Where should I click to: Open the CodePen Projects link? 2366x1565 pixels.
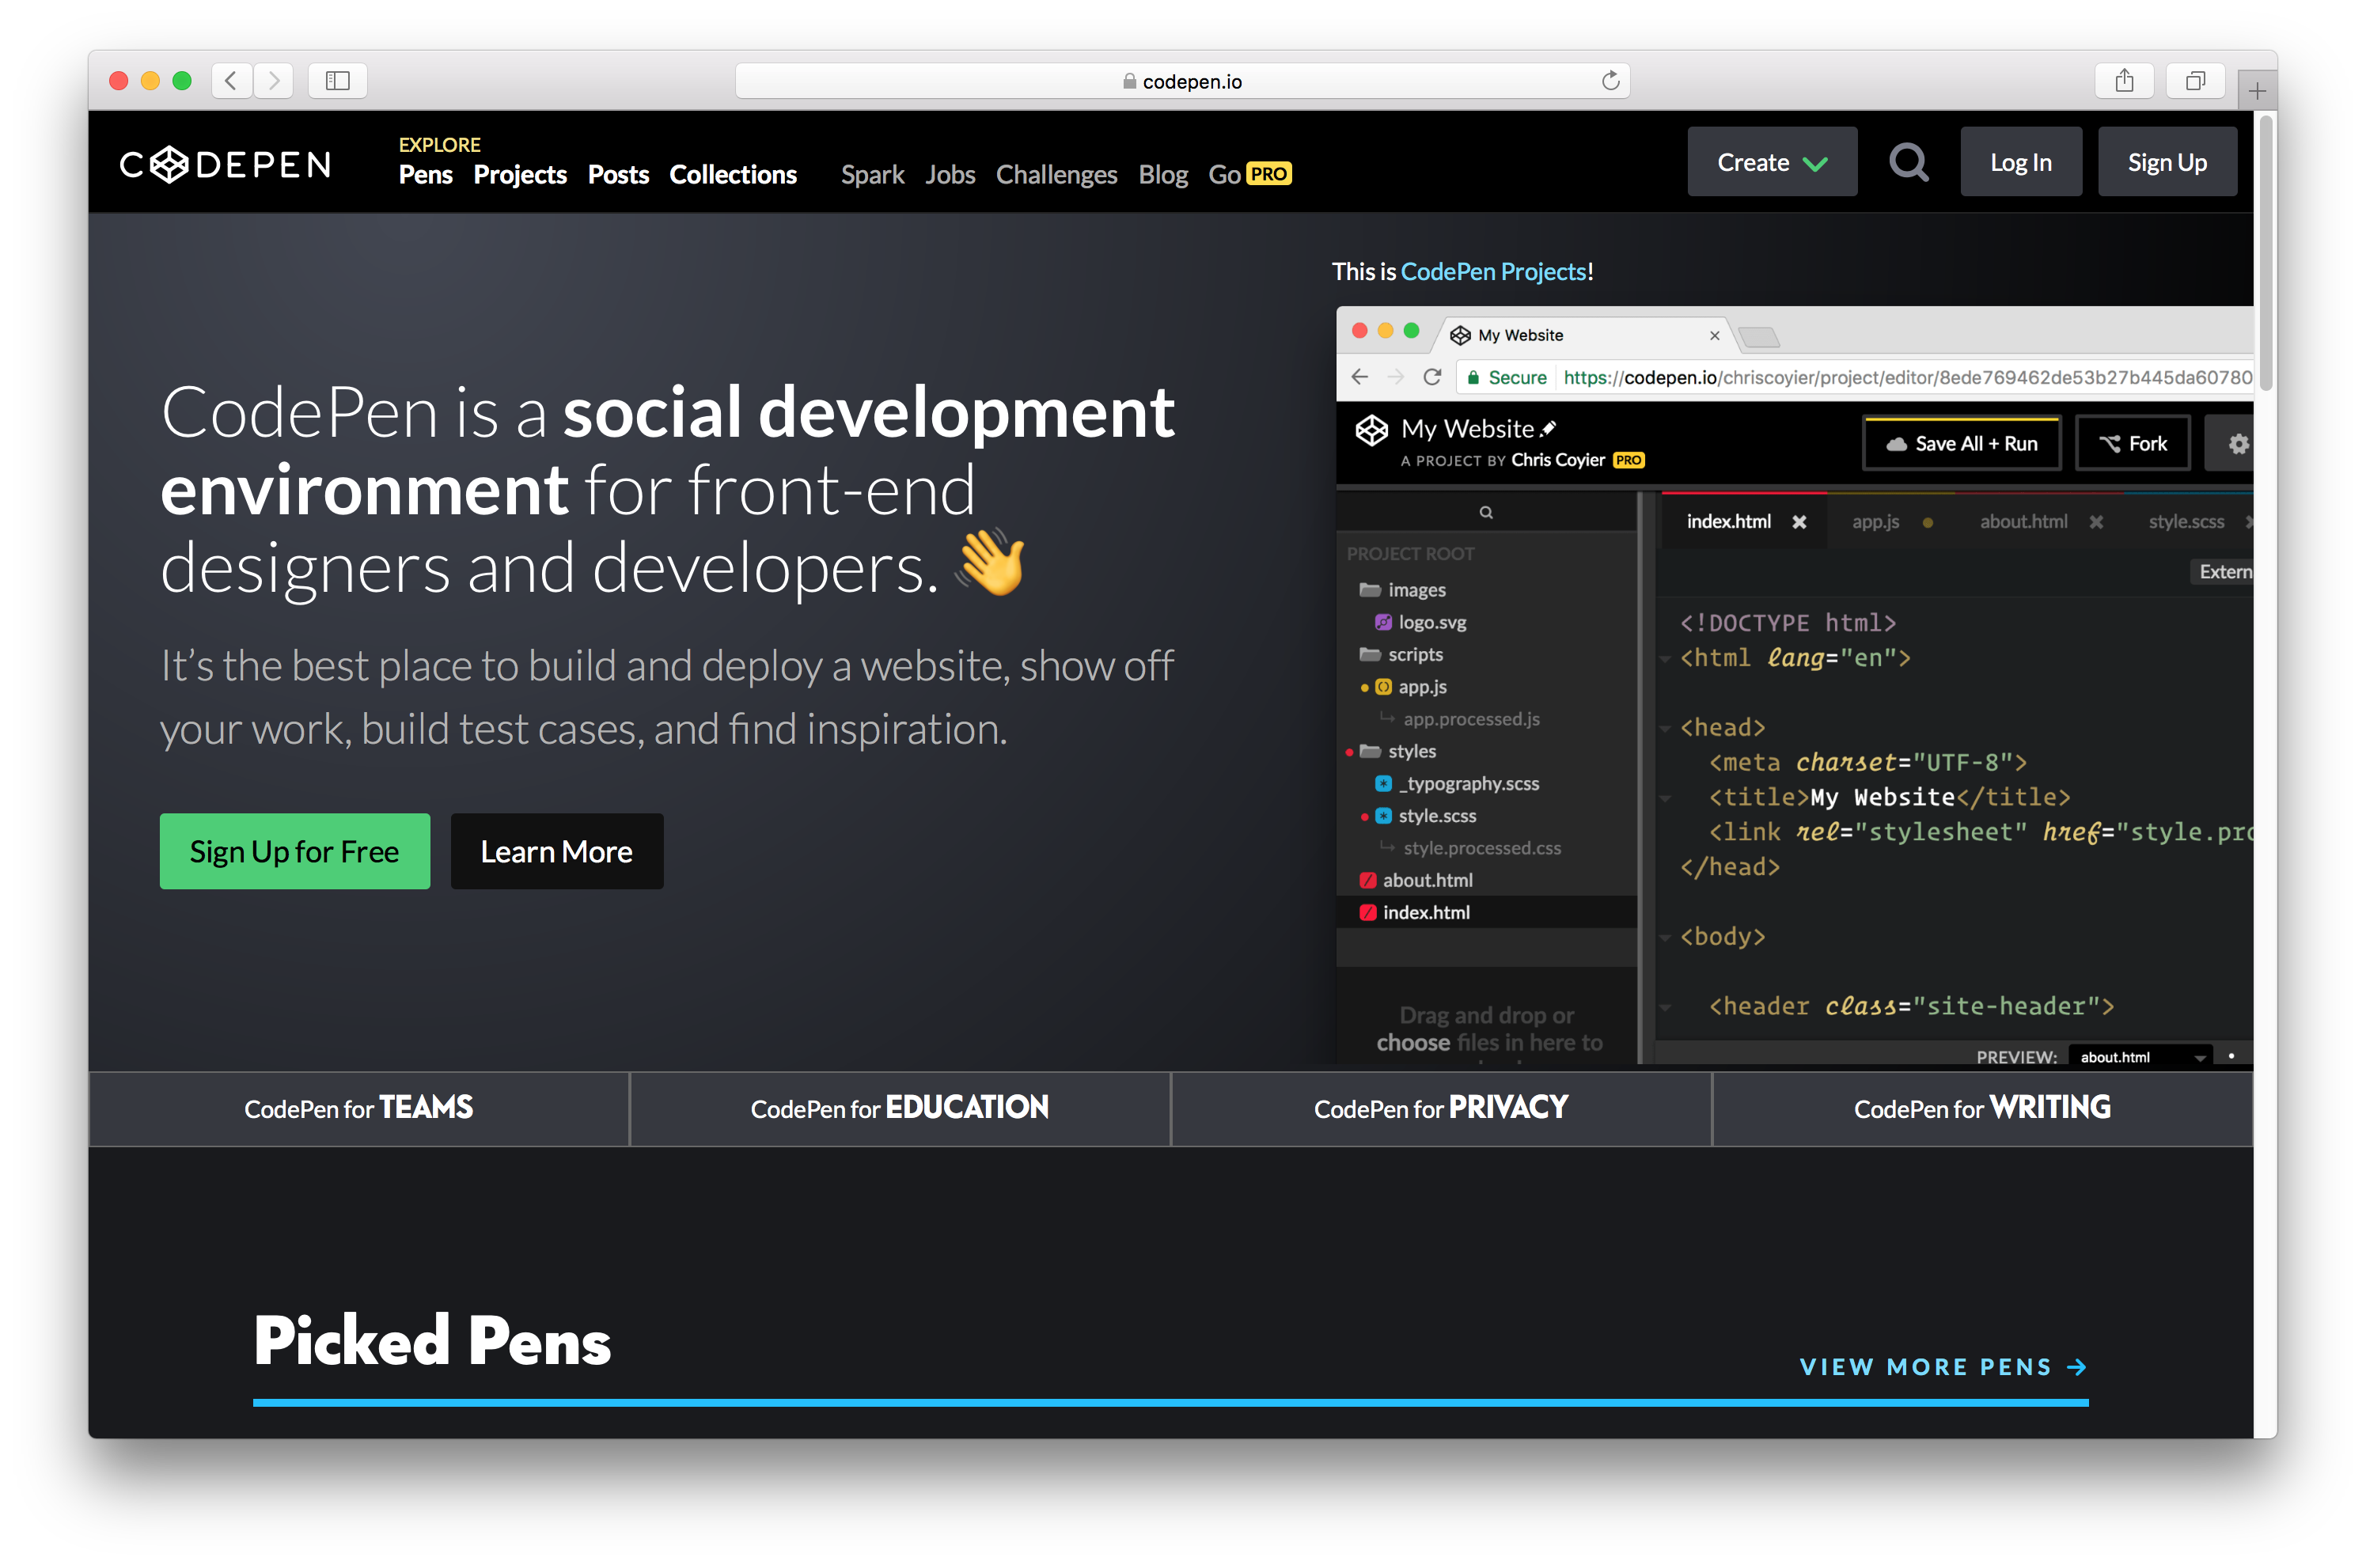click(1492, 271)
